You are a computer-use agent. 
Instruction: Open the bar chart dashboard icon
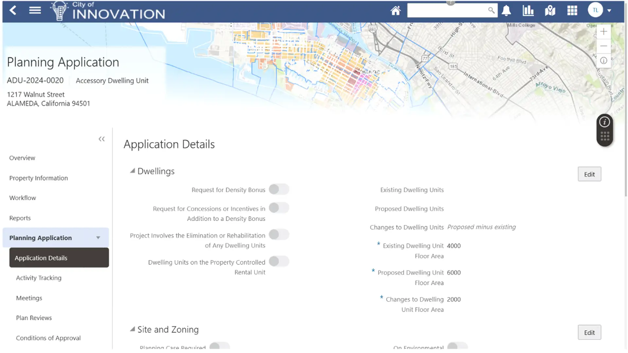tap(528, 11)
